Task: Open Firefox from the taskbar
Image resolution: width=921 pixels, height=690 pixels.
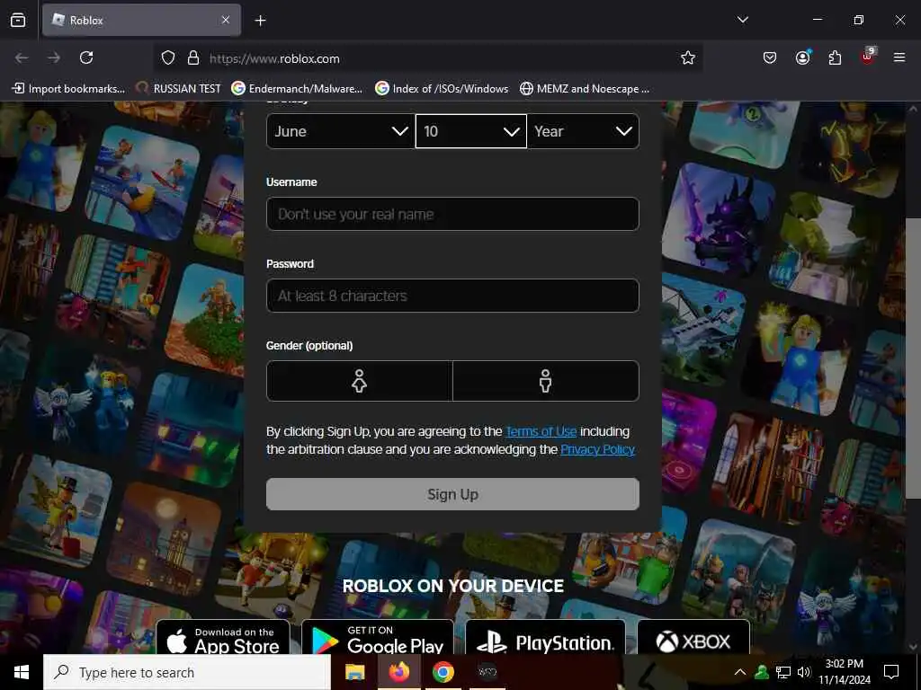Action: (398, 672)
